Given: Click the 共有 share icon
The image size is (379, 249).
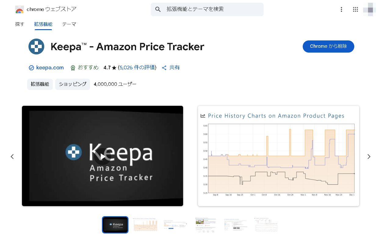Looking at the screenshot, I should coord(164,67).
